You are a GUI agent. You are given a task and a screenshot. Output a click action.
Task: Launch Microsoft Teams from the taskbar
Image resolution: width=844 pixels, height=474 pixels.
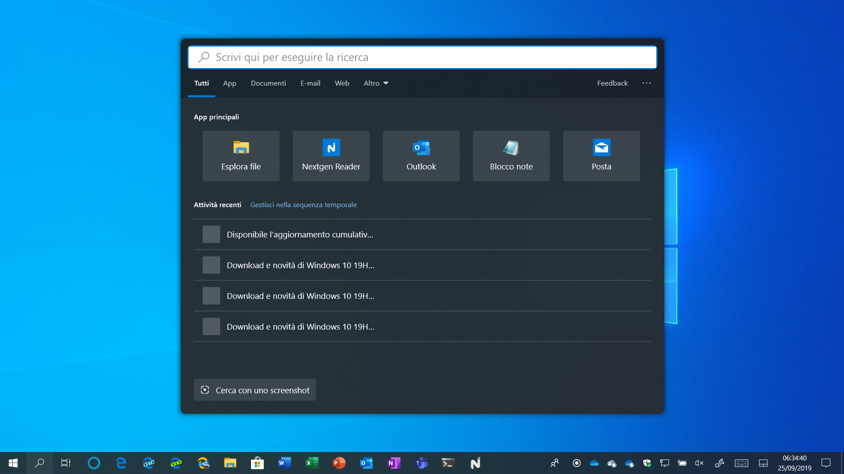(421, 463)
